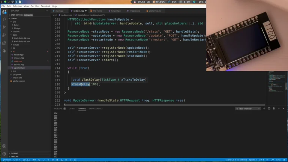
Task: Open the Task - Monitor terminal dropdown
Action: tap(248, 108)
